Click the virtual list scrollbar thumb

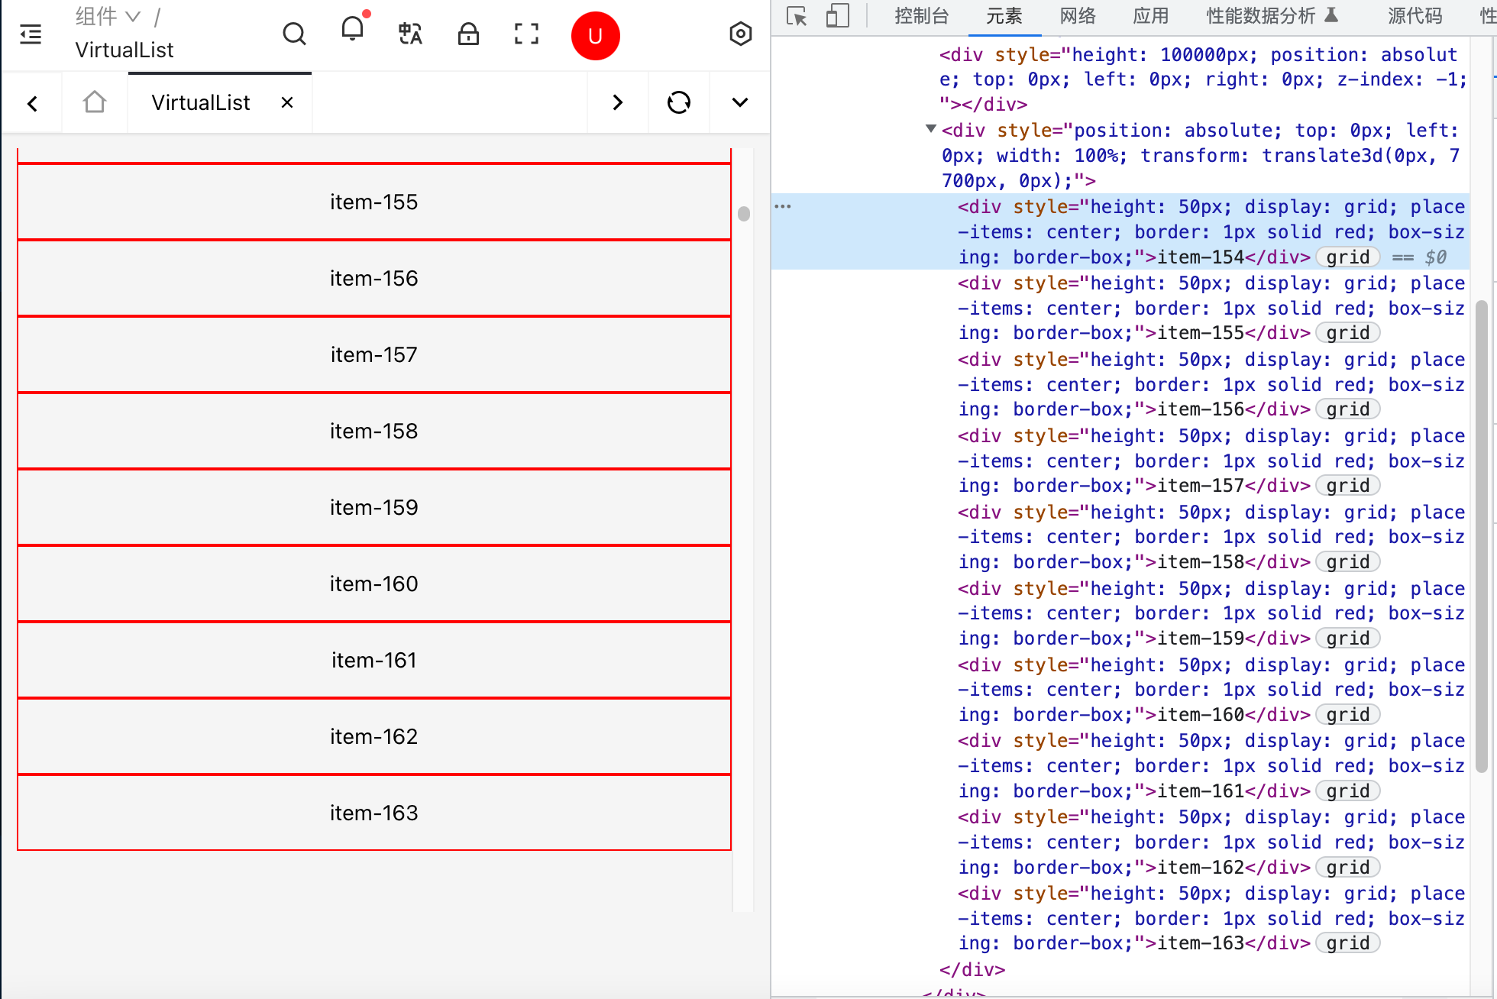tap(744, 214)
